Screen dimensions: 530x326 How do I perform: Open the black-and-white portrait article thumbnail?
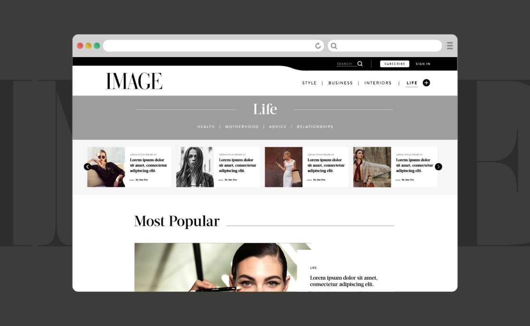[195, 167]
